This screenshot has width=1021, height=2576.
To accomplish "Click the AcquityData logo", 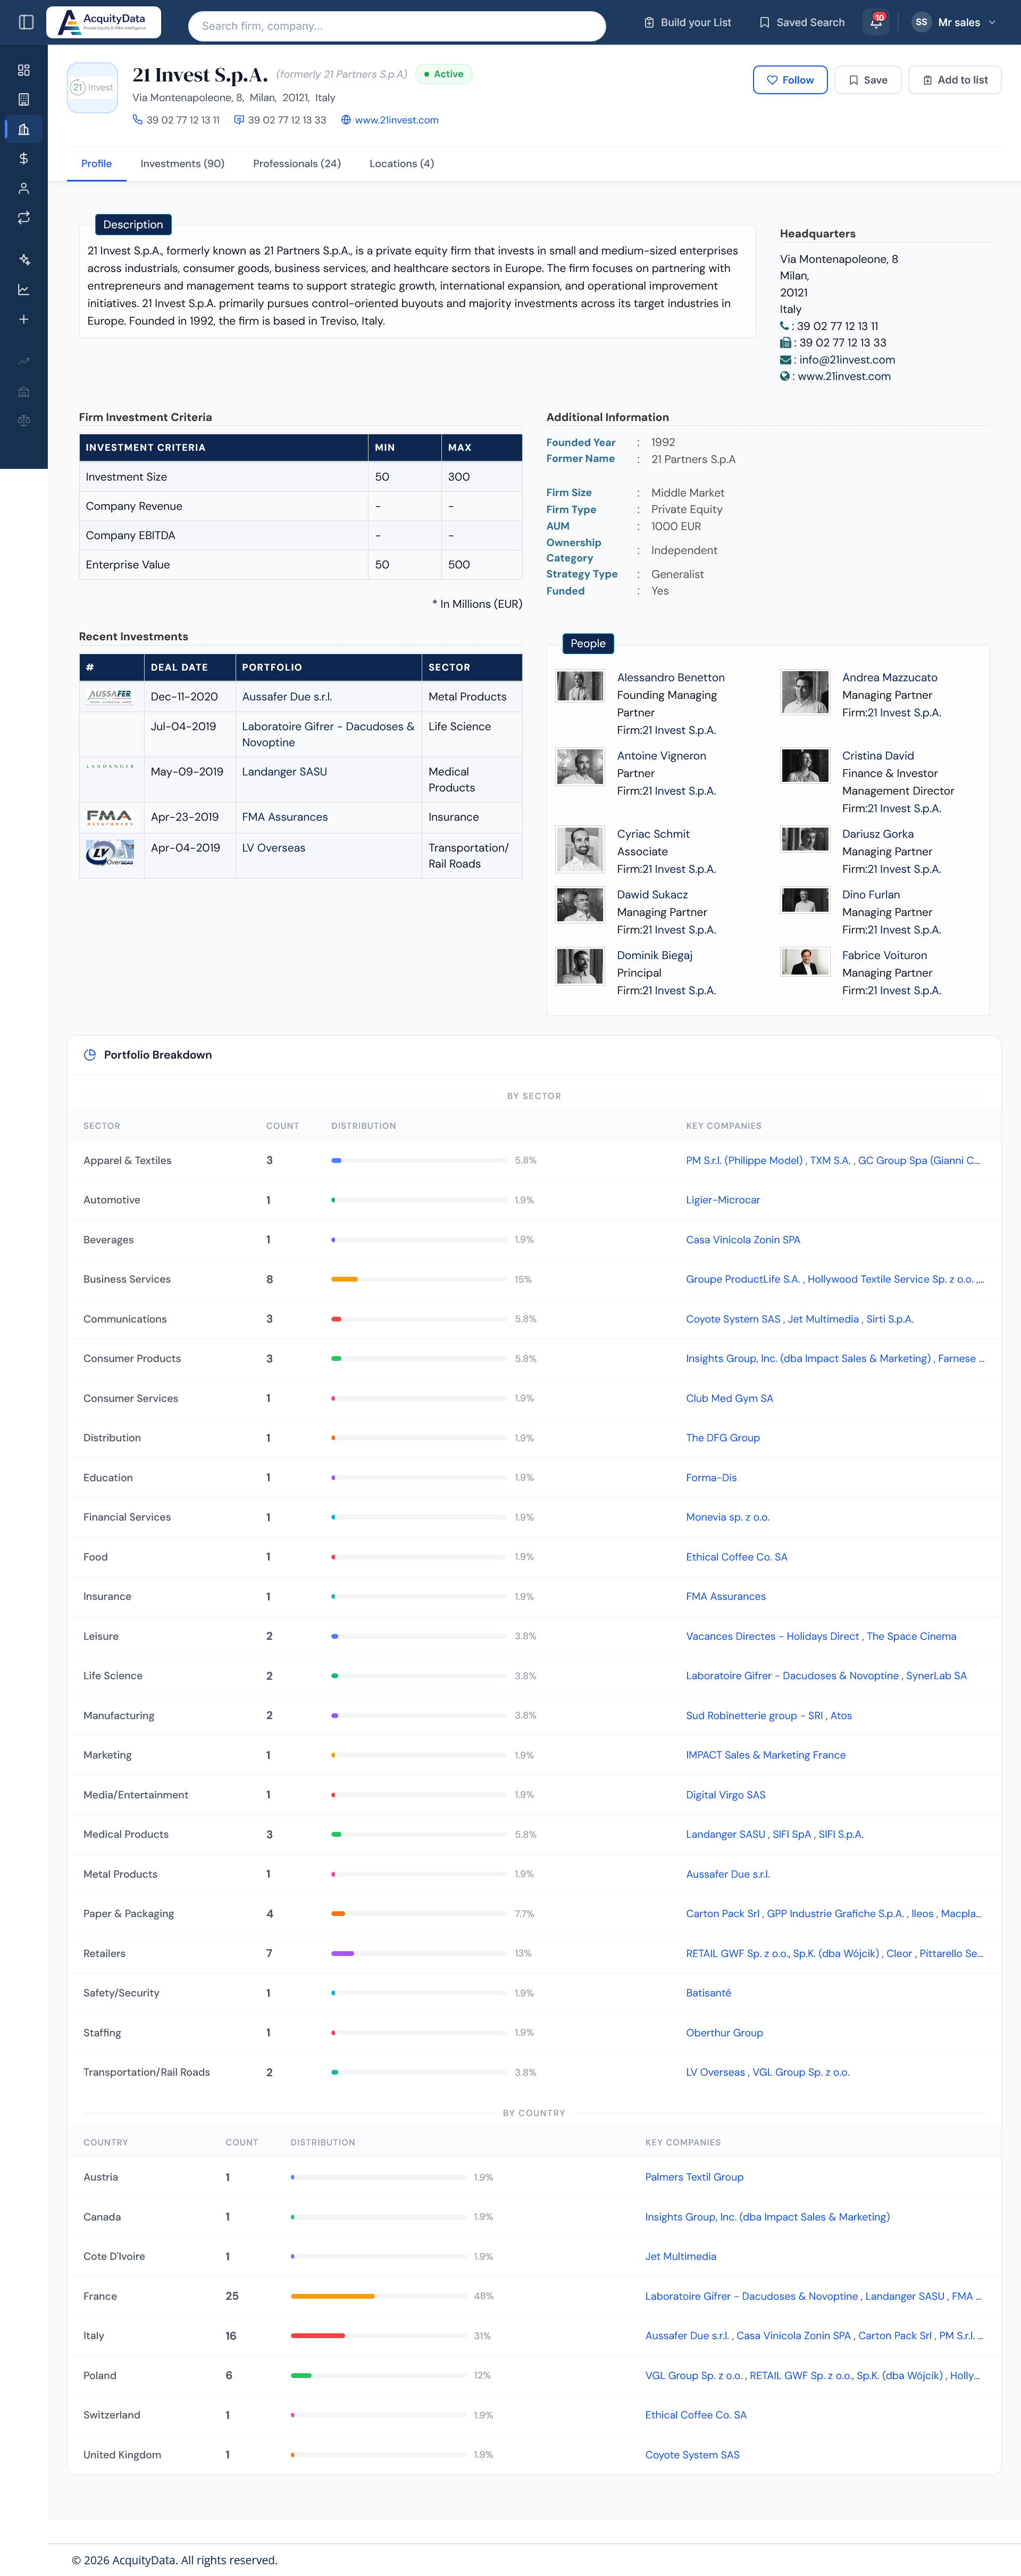I will click(x=104, y=22).
